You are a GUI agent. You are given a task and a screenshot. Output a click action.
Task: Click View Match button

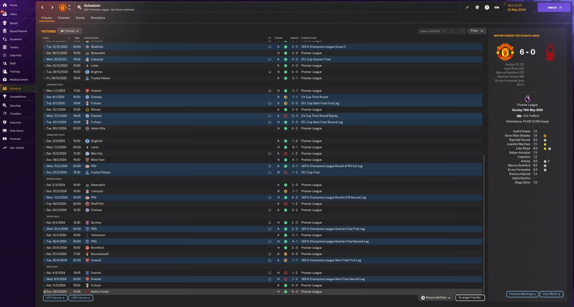coord(552,294)
